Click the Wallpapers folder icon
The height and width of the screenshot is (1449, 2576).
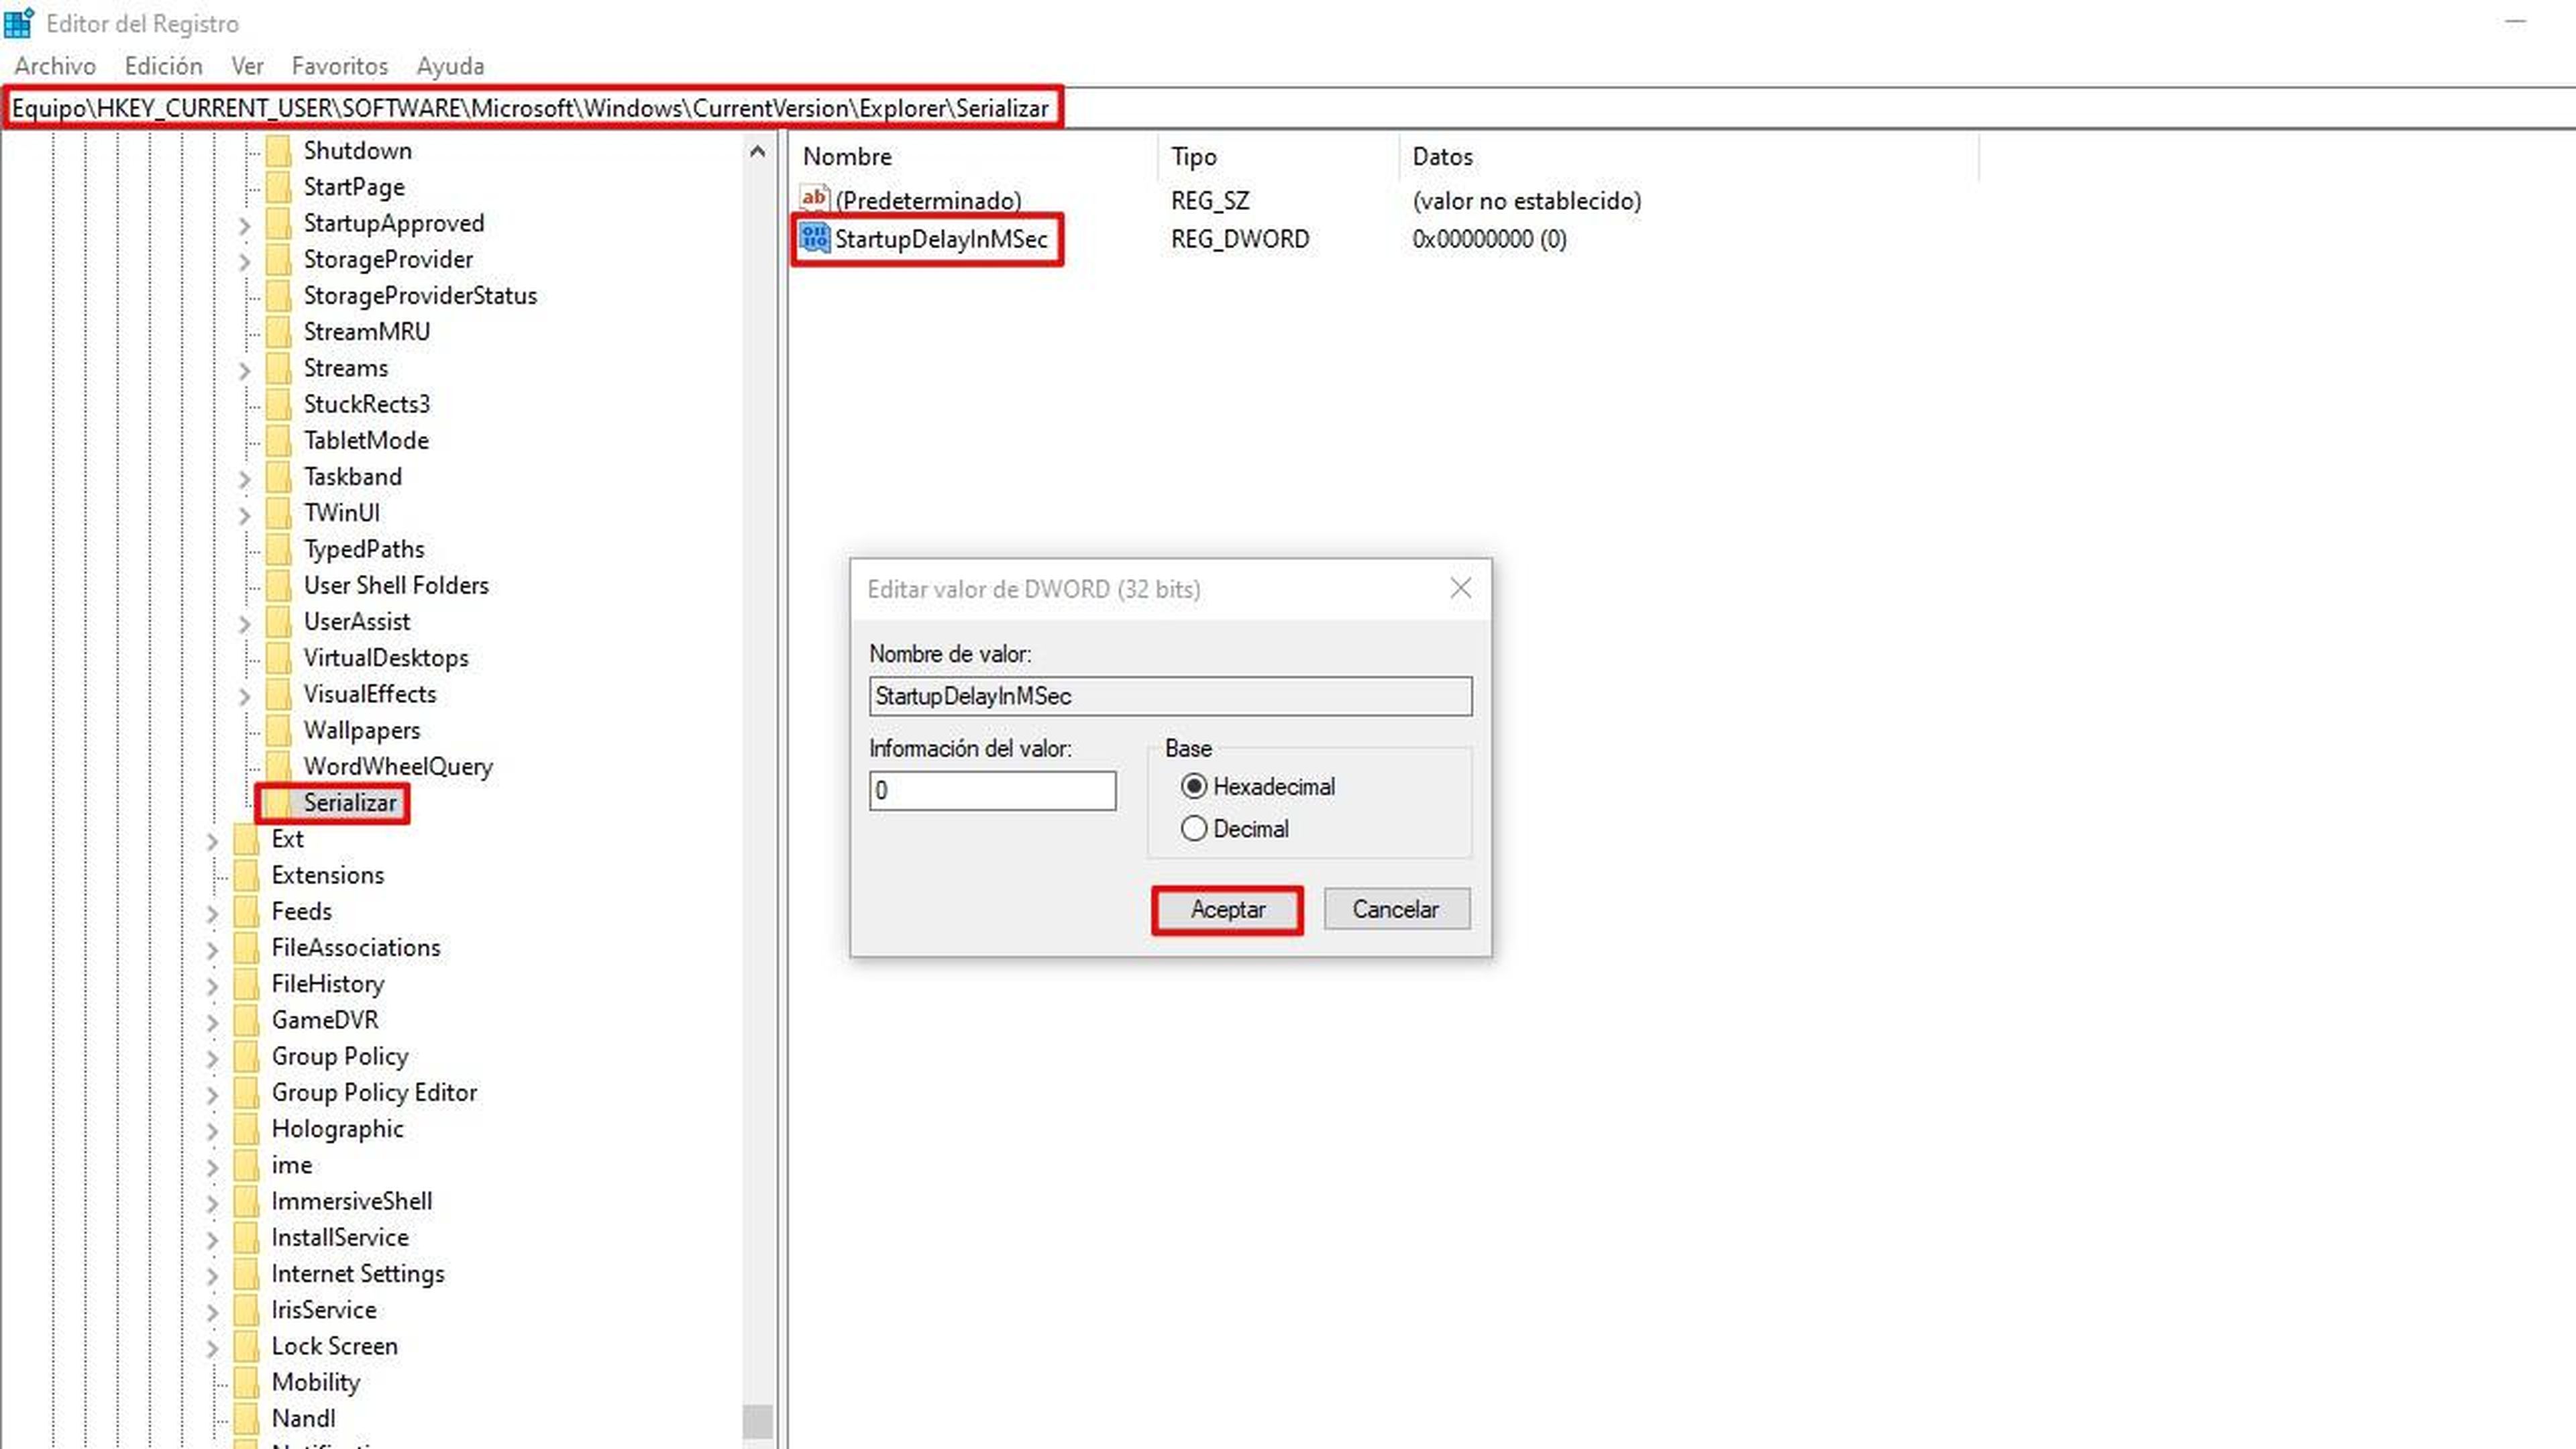click(x=279, y=730)
